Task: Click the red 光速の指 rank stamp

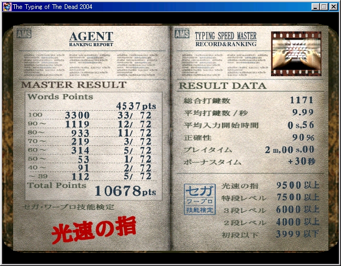Action: [94, 230]
